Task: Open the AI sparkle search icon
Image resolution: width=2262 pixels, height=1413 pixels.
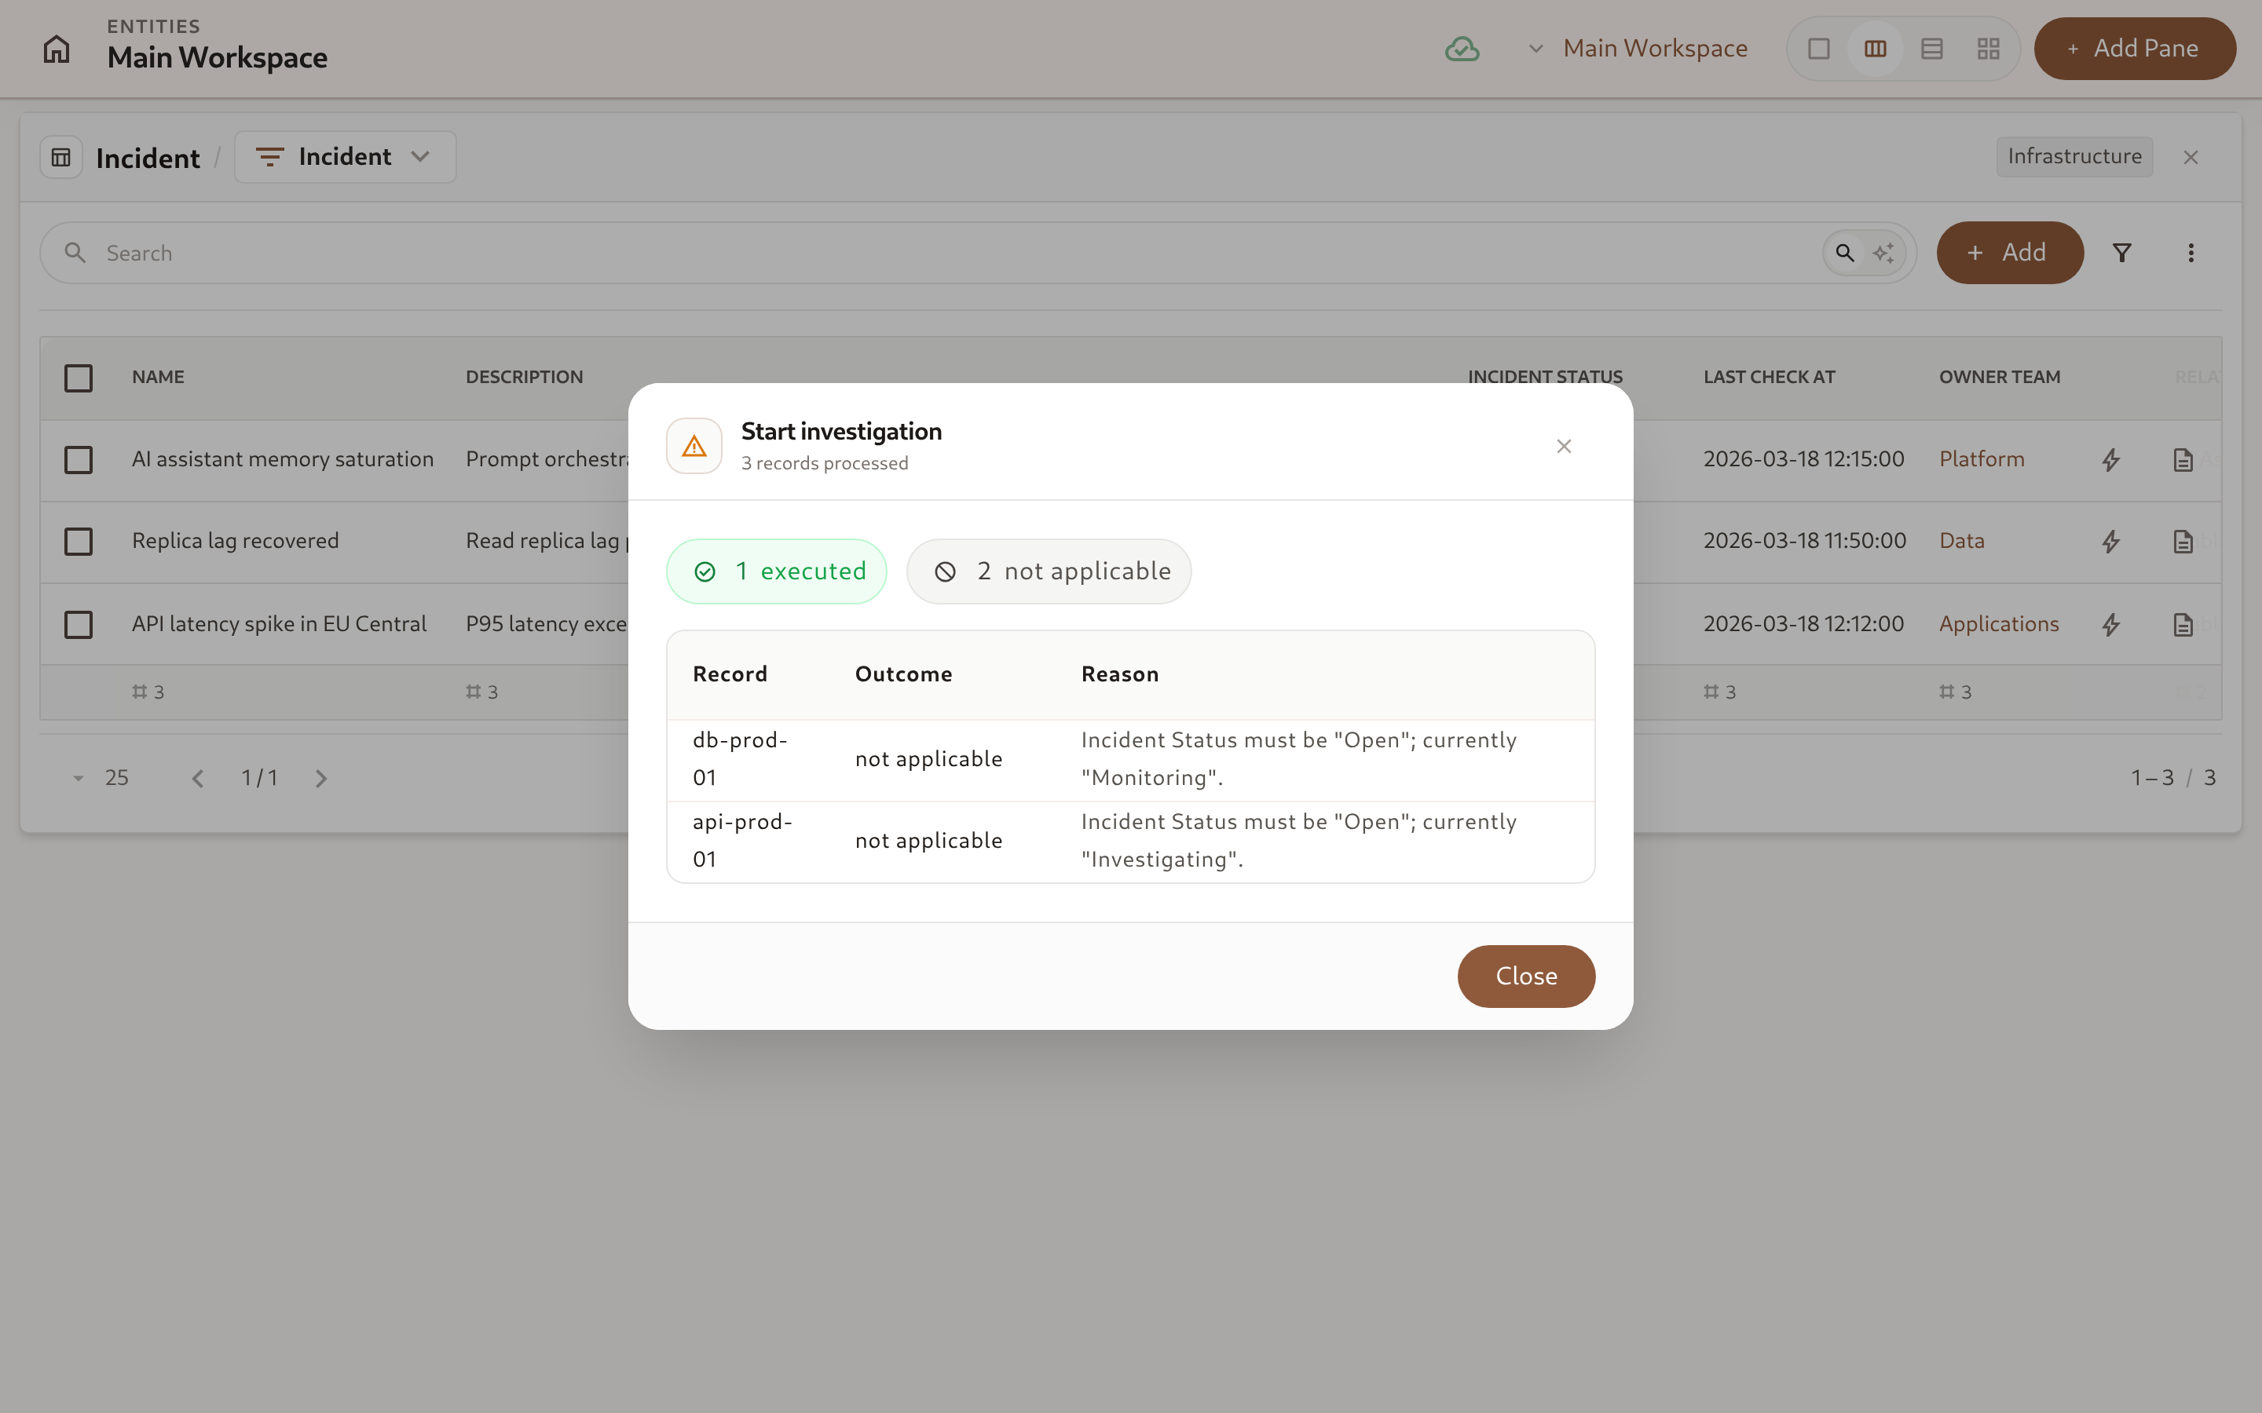Action: tap(1883, 252)
